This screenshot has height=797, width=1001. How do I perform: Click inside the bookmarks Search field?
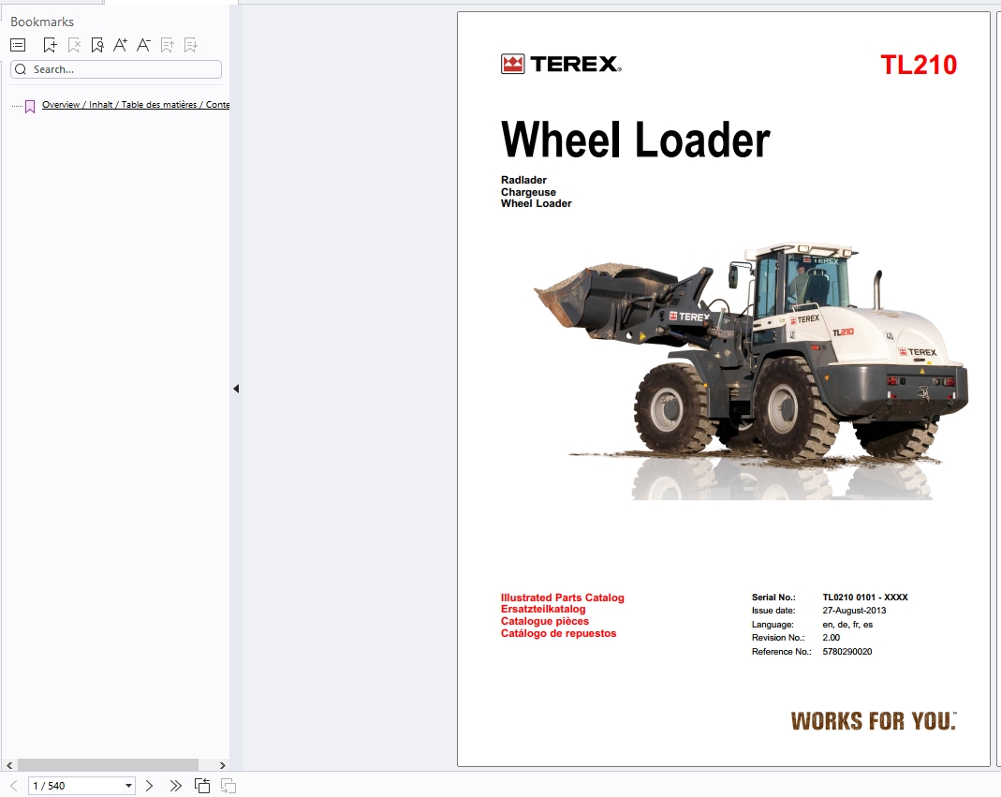[x=122, y=69]
